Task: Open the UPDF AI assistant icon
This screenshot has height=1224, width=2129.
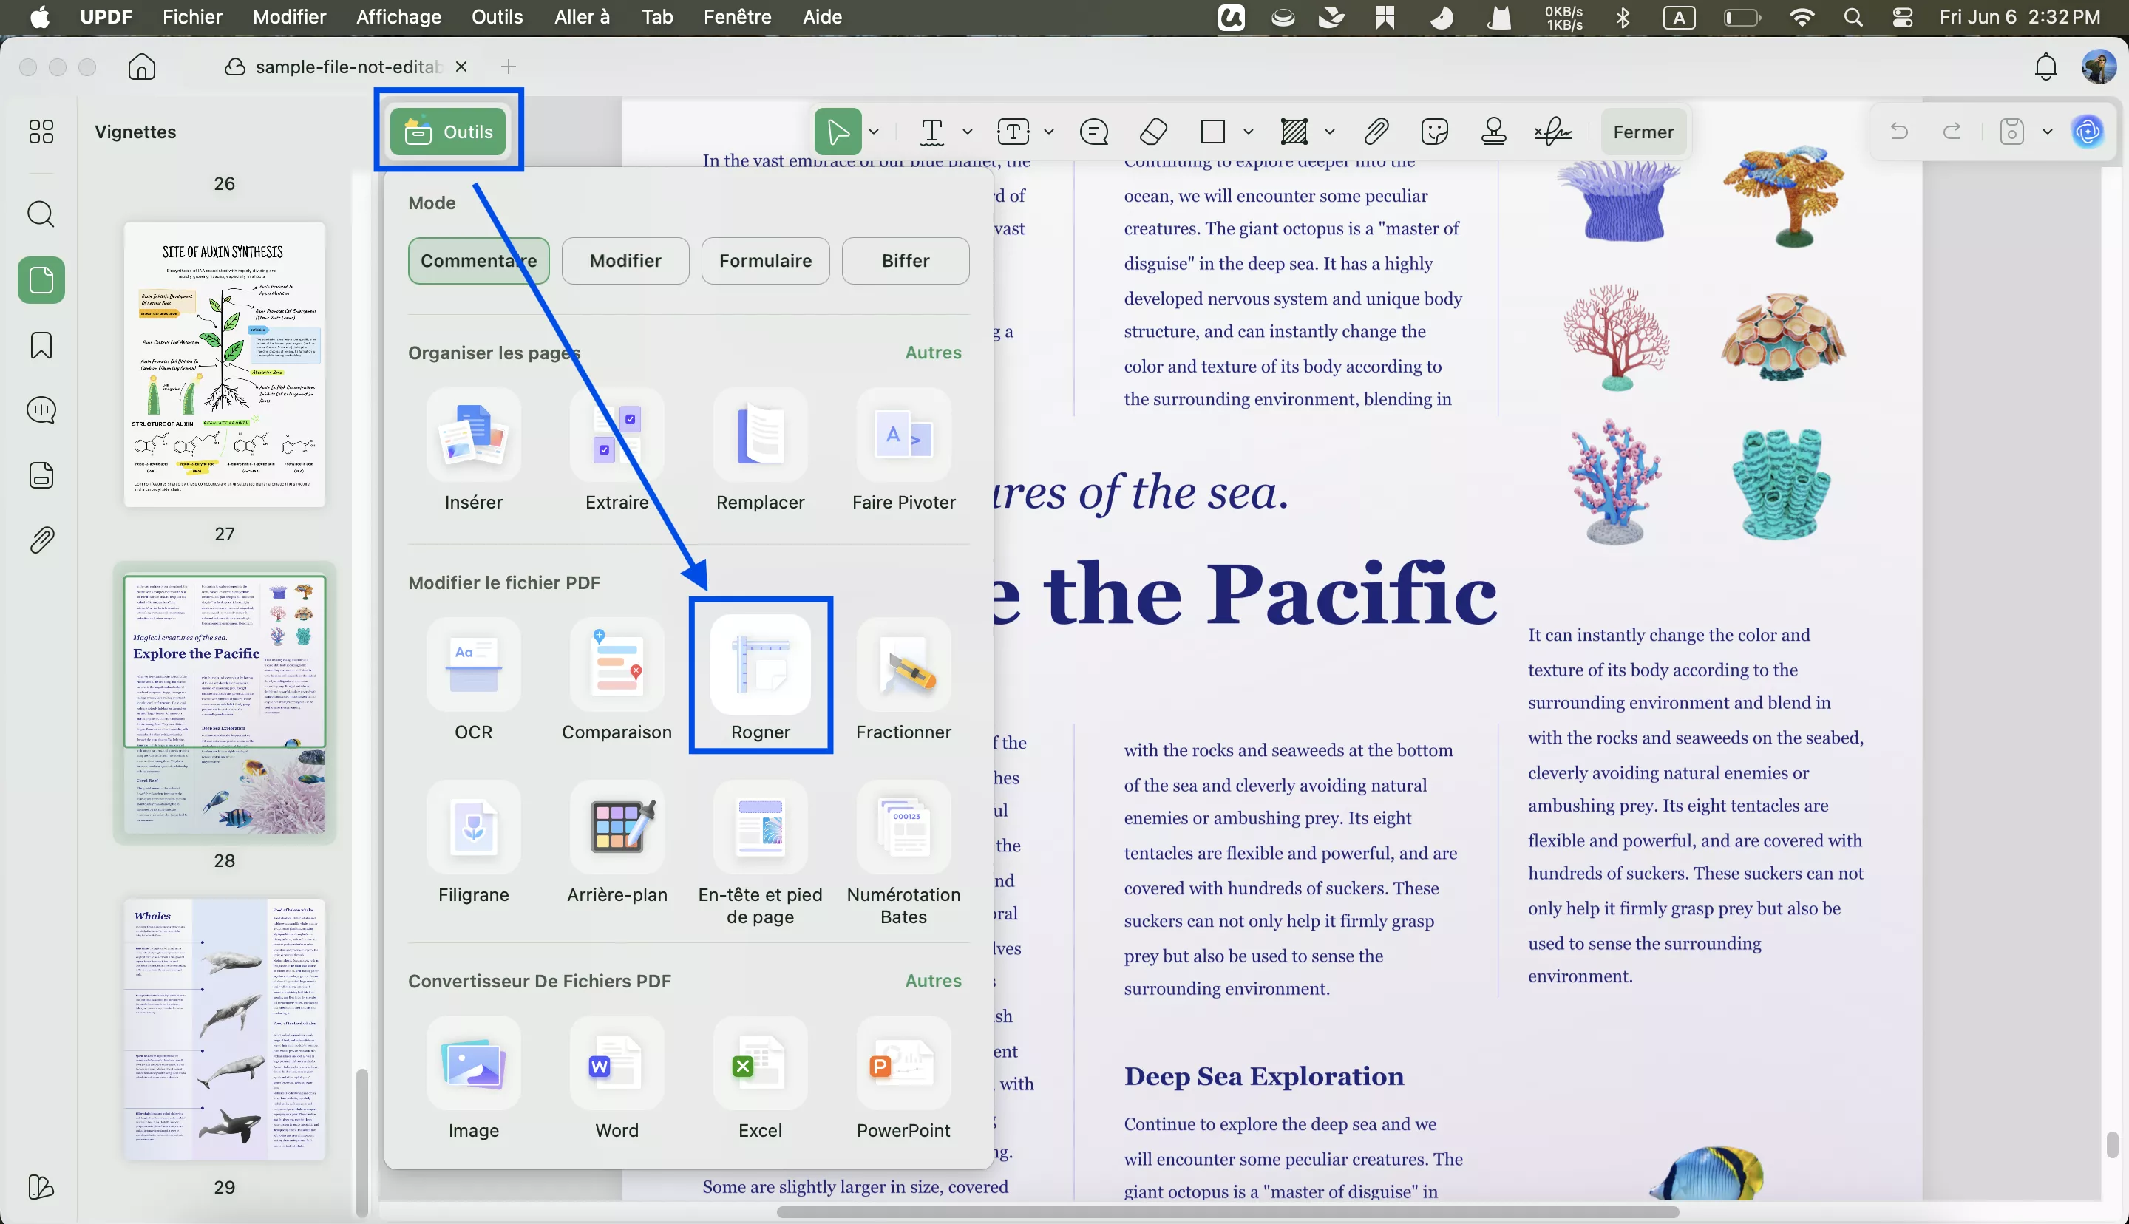Action: tap(2088, 131)
